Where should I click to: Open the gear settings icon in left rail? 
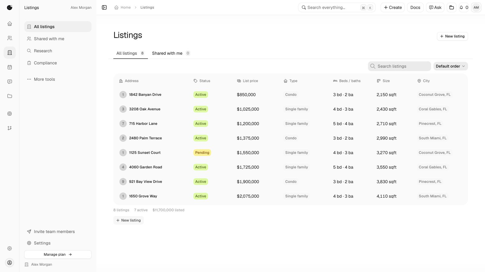pos(10,248)
